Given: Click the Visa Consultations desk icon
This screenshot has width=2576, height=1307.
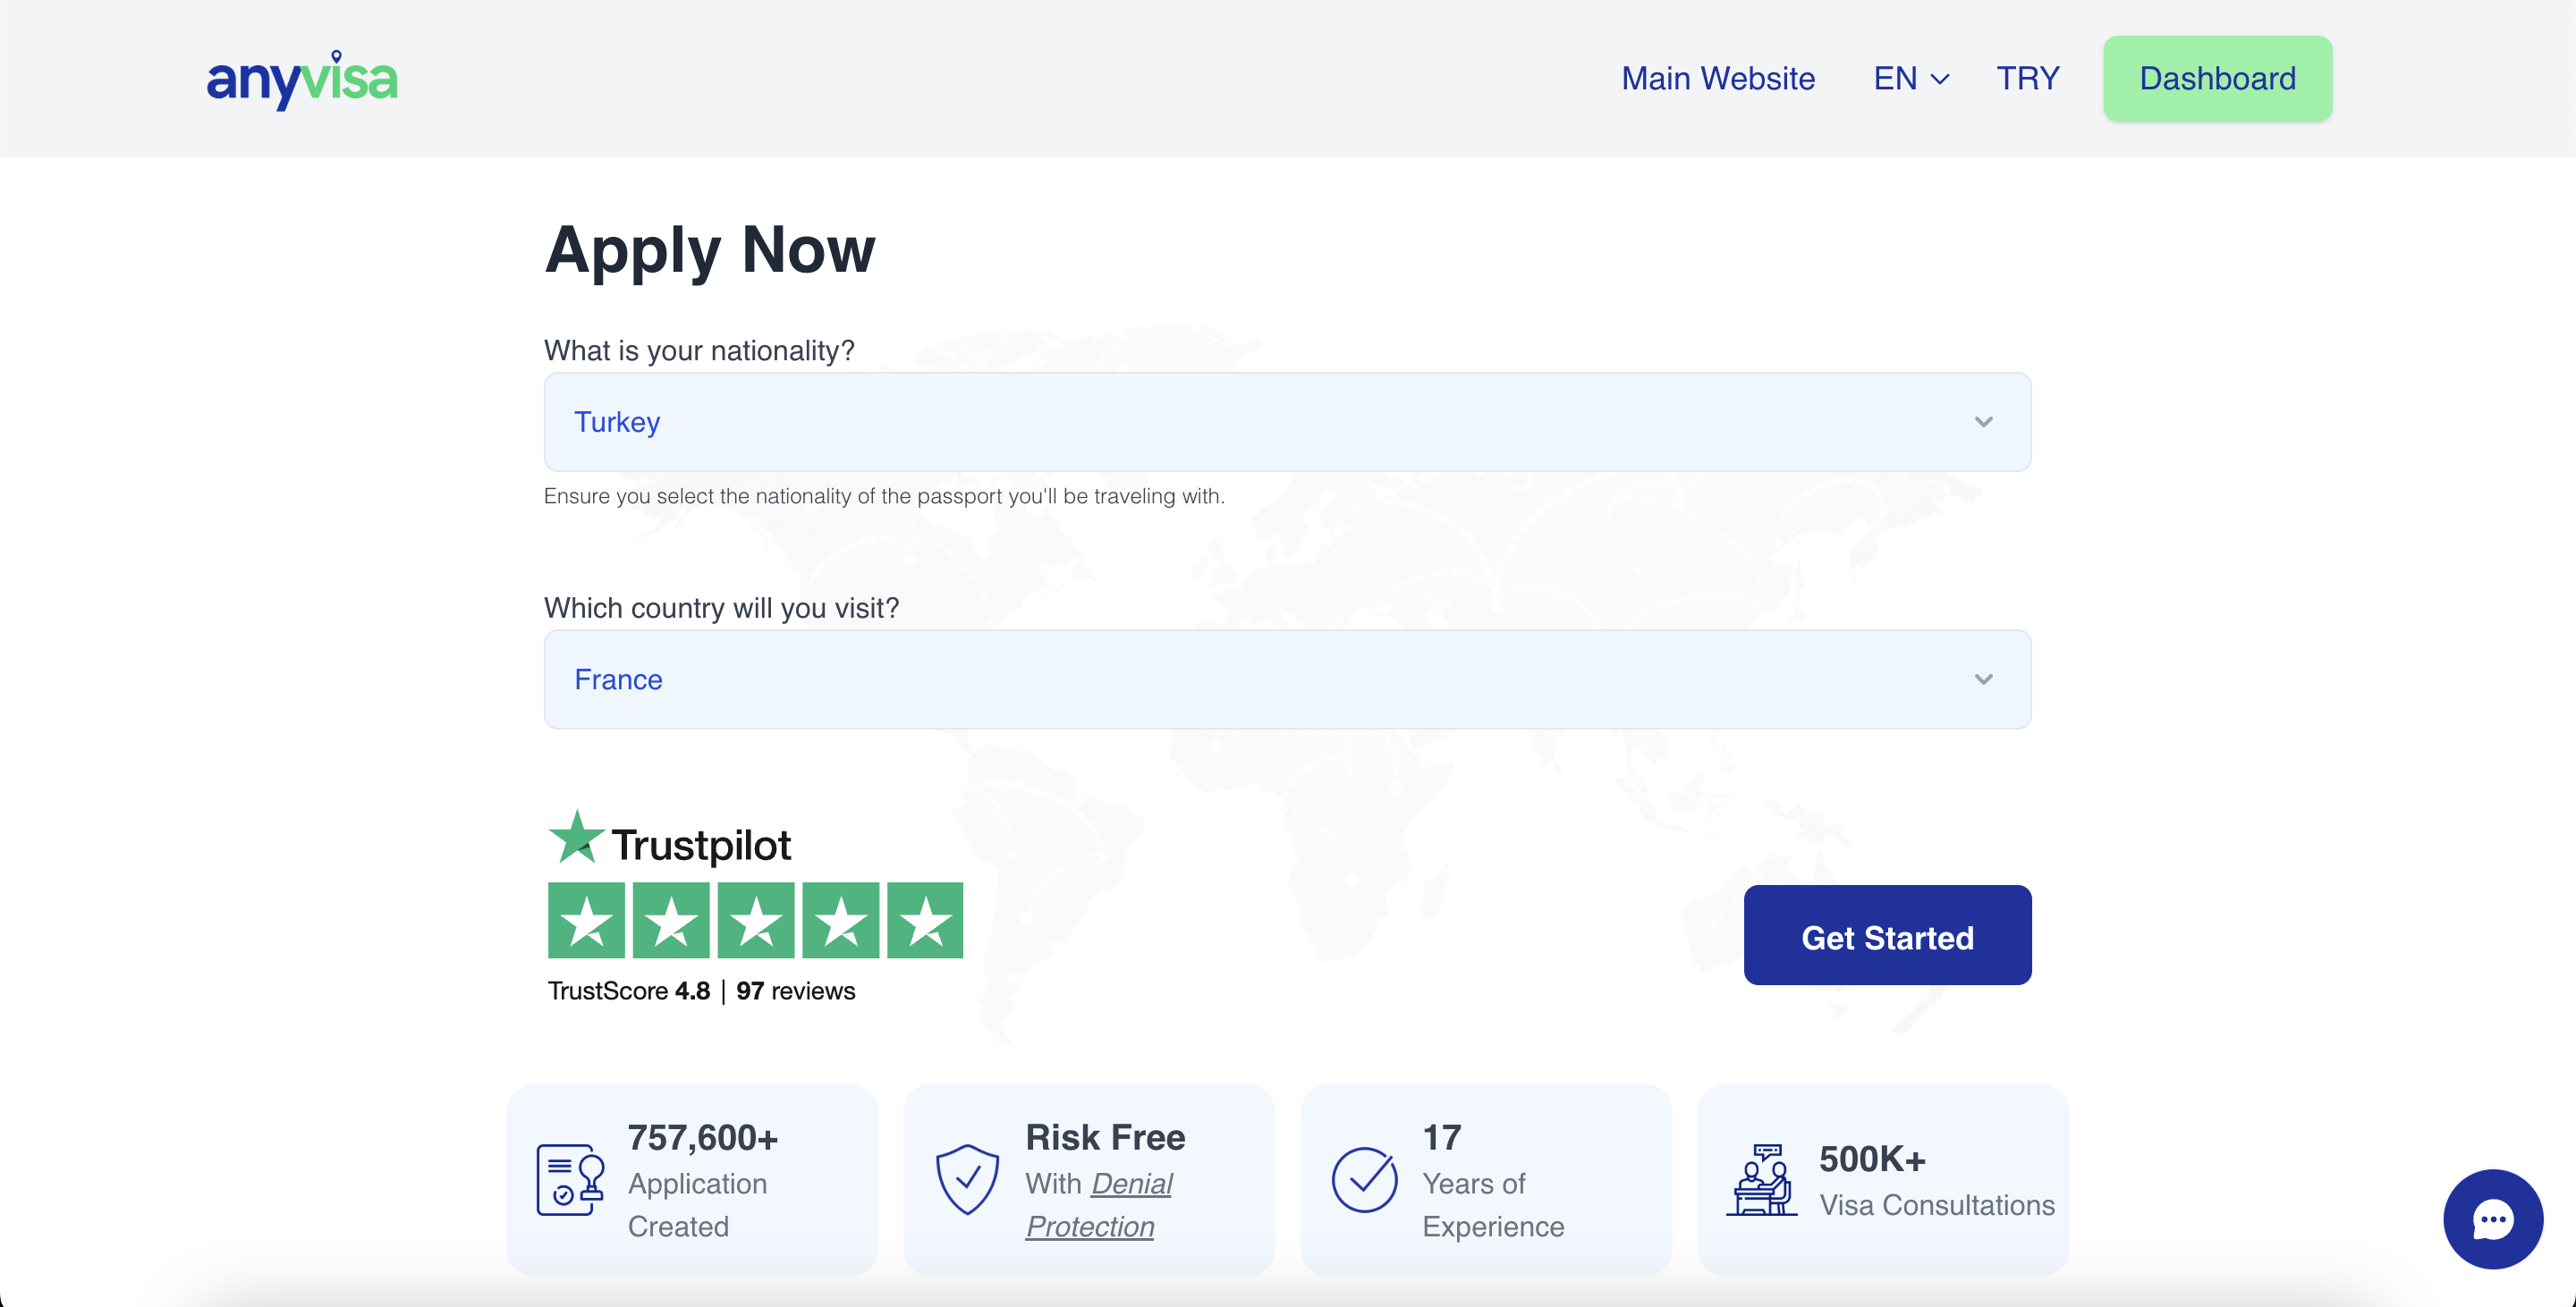Looking at the screenshot, I should pos(1761,1179).
